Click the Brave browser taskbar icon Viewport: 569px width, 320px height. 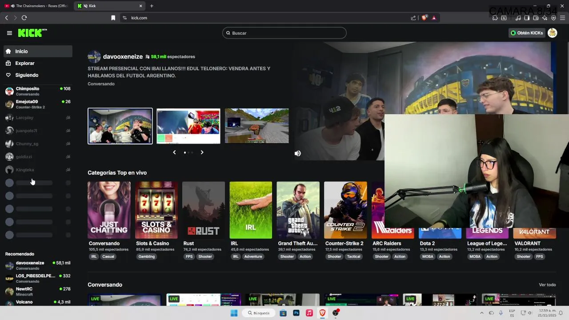pos(322,313)
